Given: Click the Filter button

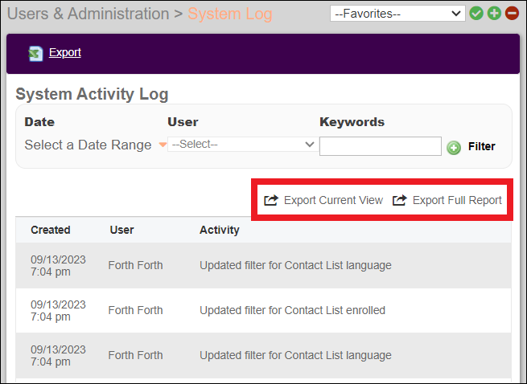Looking at the screenshot, I should (x=482, y=146).
